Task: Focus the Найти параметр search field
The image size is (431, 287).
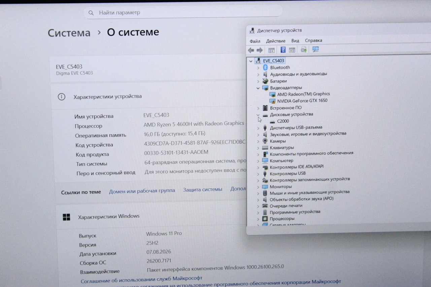Action: (x=183, y=12)
